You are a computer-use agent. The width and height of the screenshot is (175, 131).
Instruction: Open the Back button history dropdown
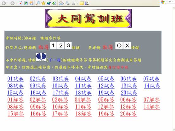coord(8,3)
